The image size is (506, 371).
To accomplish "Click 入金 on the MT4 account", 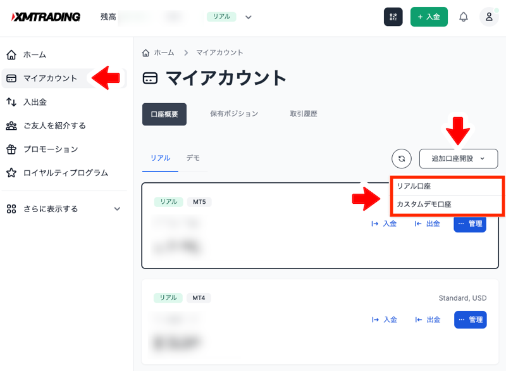I will [x=384, y=320].
